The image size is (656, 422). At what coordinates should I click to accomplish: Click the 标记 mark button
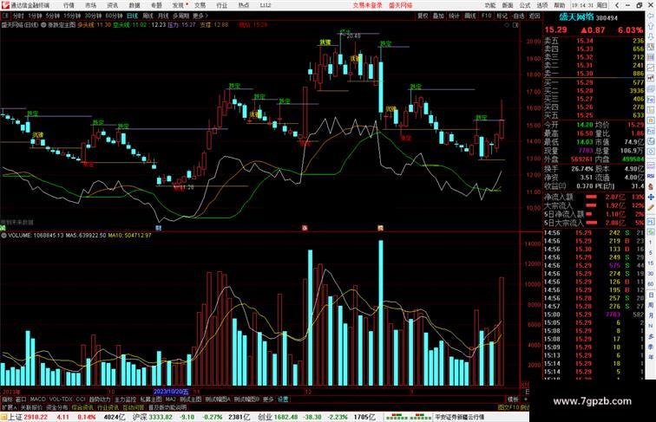pyautogui.click(x=502, y=16)
